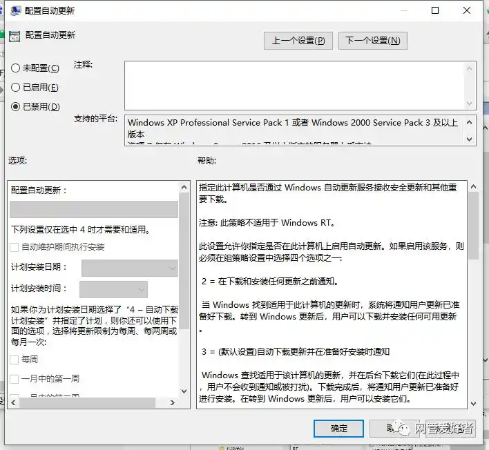The width and height of the screenshot is (489, 450).
Task: Open the 计划安装时间 dropdown
Action: (113, 289)
